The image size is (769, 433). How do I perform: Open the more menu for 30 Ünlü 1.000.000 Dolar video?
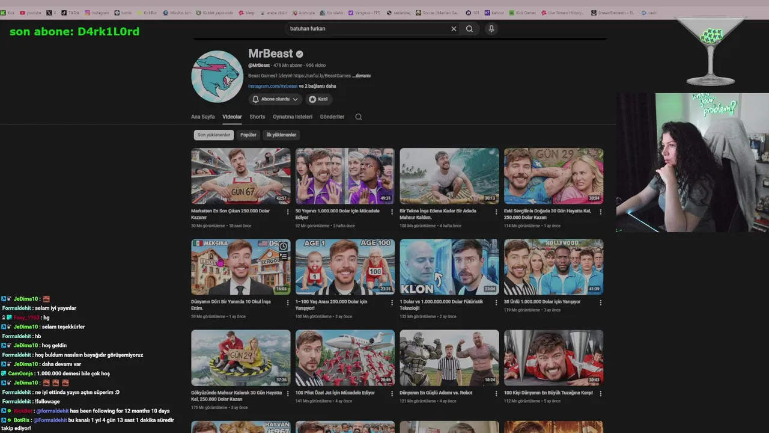click(x=600, y=302)
